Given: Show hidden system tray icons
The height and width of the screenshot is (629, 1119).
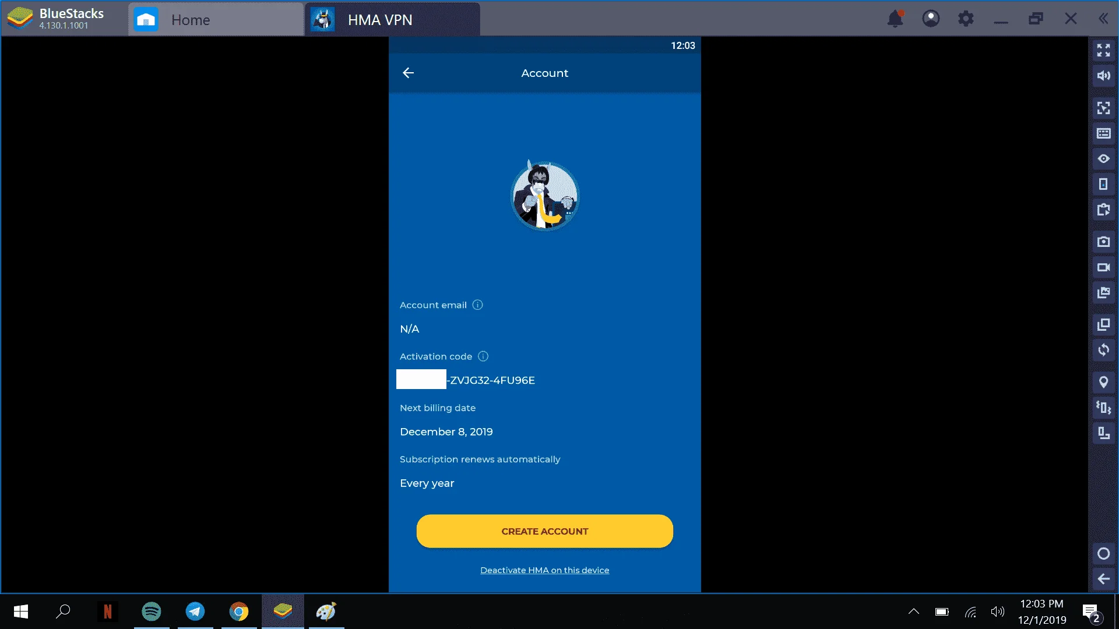Looking at the screenshot, I should click(914, 612).
